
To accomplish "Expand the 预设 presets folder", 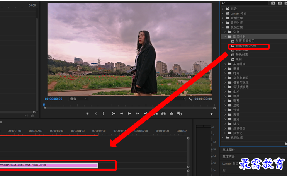I will 222,9.
